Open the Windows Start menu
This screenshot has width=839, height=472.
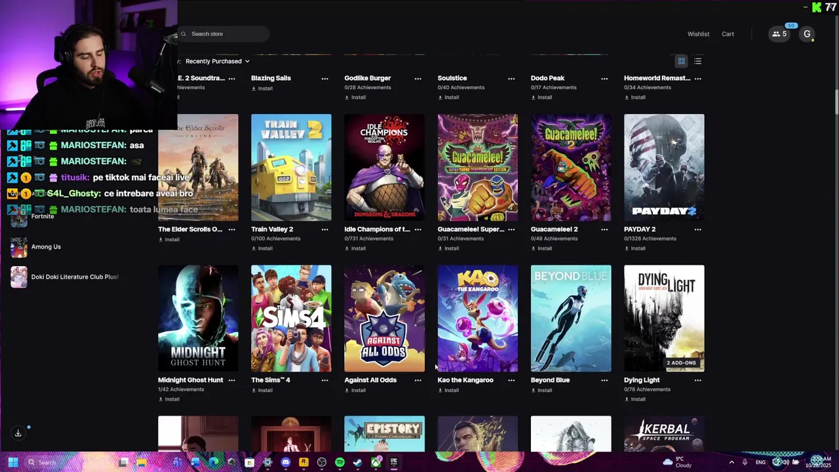tap(12, 462)
